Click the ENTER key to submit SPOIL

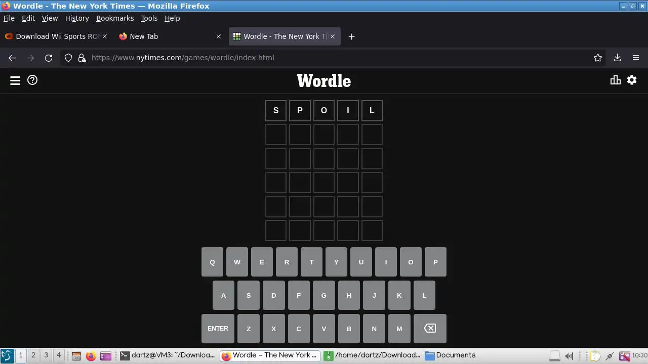pyautogui.click(x=218, y=329)
